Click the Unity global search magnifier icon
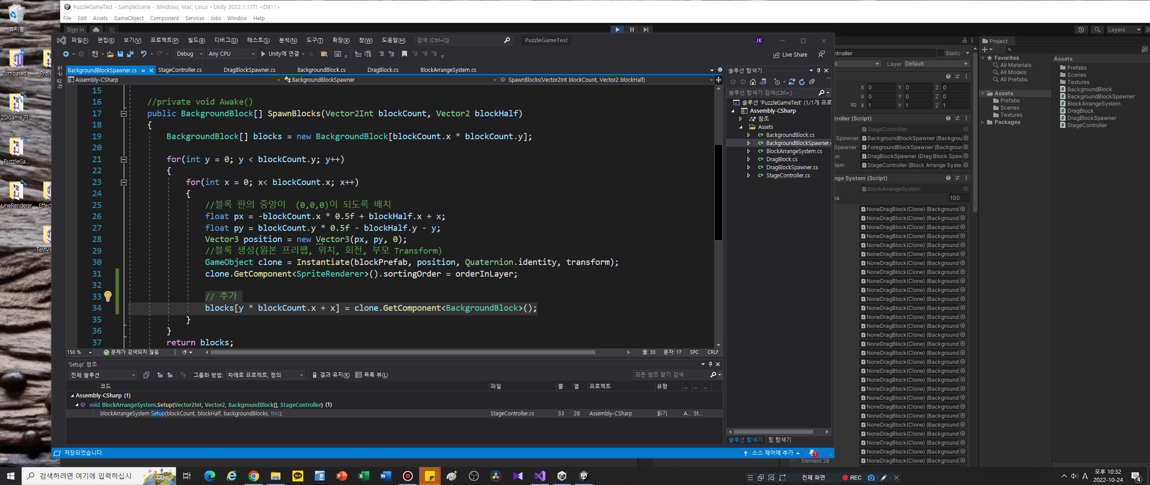Image resolution: width=1150 pixels, height=485 pixels. pos(1097,30)
